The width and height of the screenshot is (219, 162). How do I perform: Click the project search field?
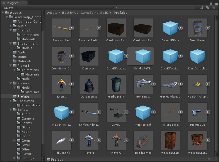point(154,8)
